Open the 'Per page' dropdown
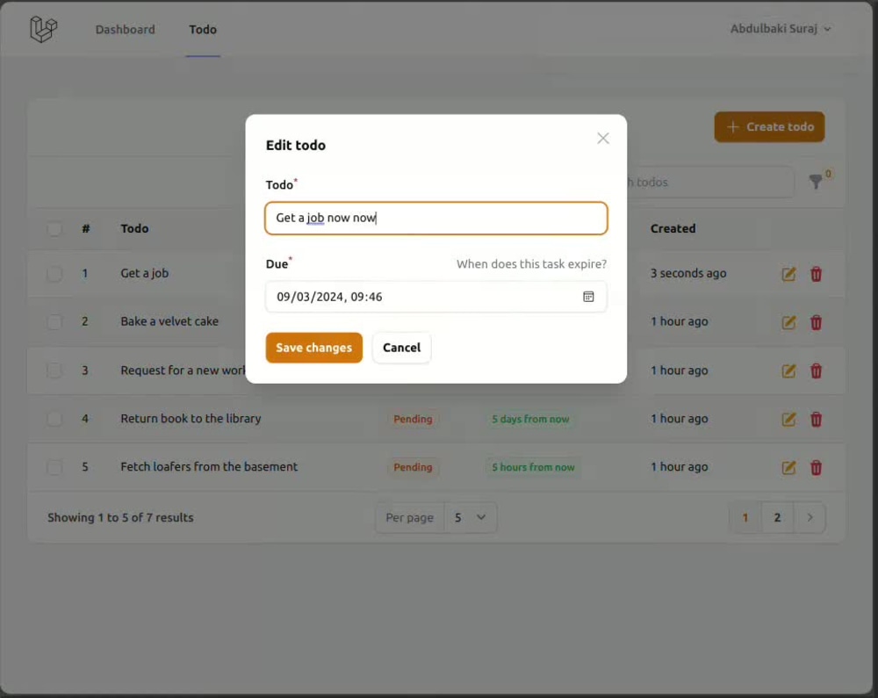The height and width of the screenshot is (698, 878). (x=471, y=517)
